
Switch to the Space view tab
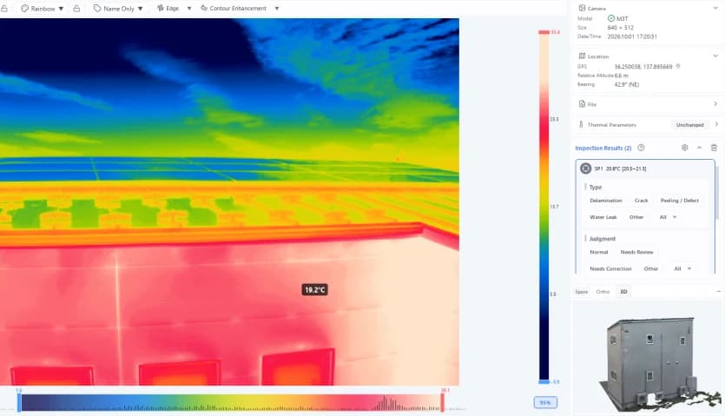pos(581,292)
